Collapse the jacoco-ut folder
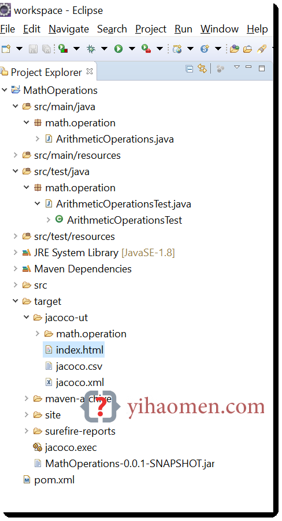The width and height of the screenshot is (282, 521). tap(27, 318)
